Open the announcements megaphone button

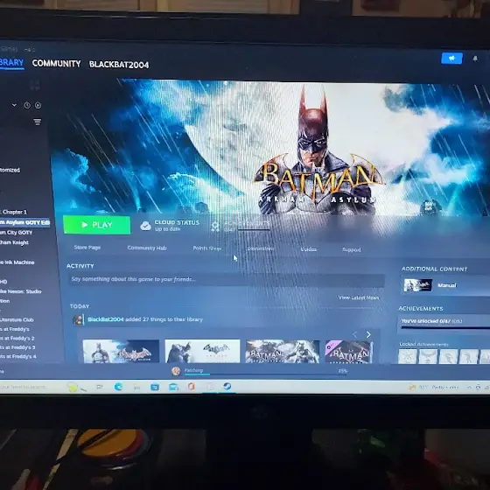tap(451, 59)
